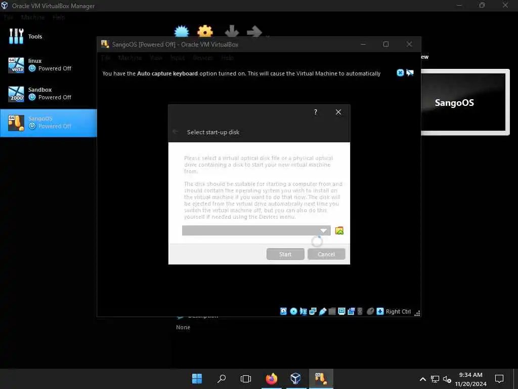Viewport: 518px width, 389px height.
Task: Launch Firefox from the taskbar
Action: (271, 378)
